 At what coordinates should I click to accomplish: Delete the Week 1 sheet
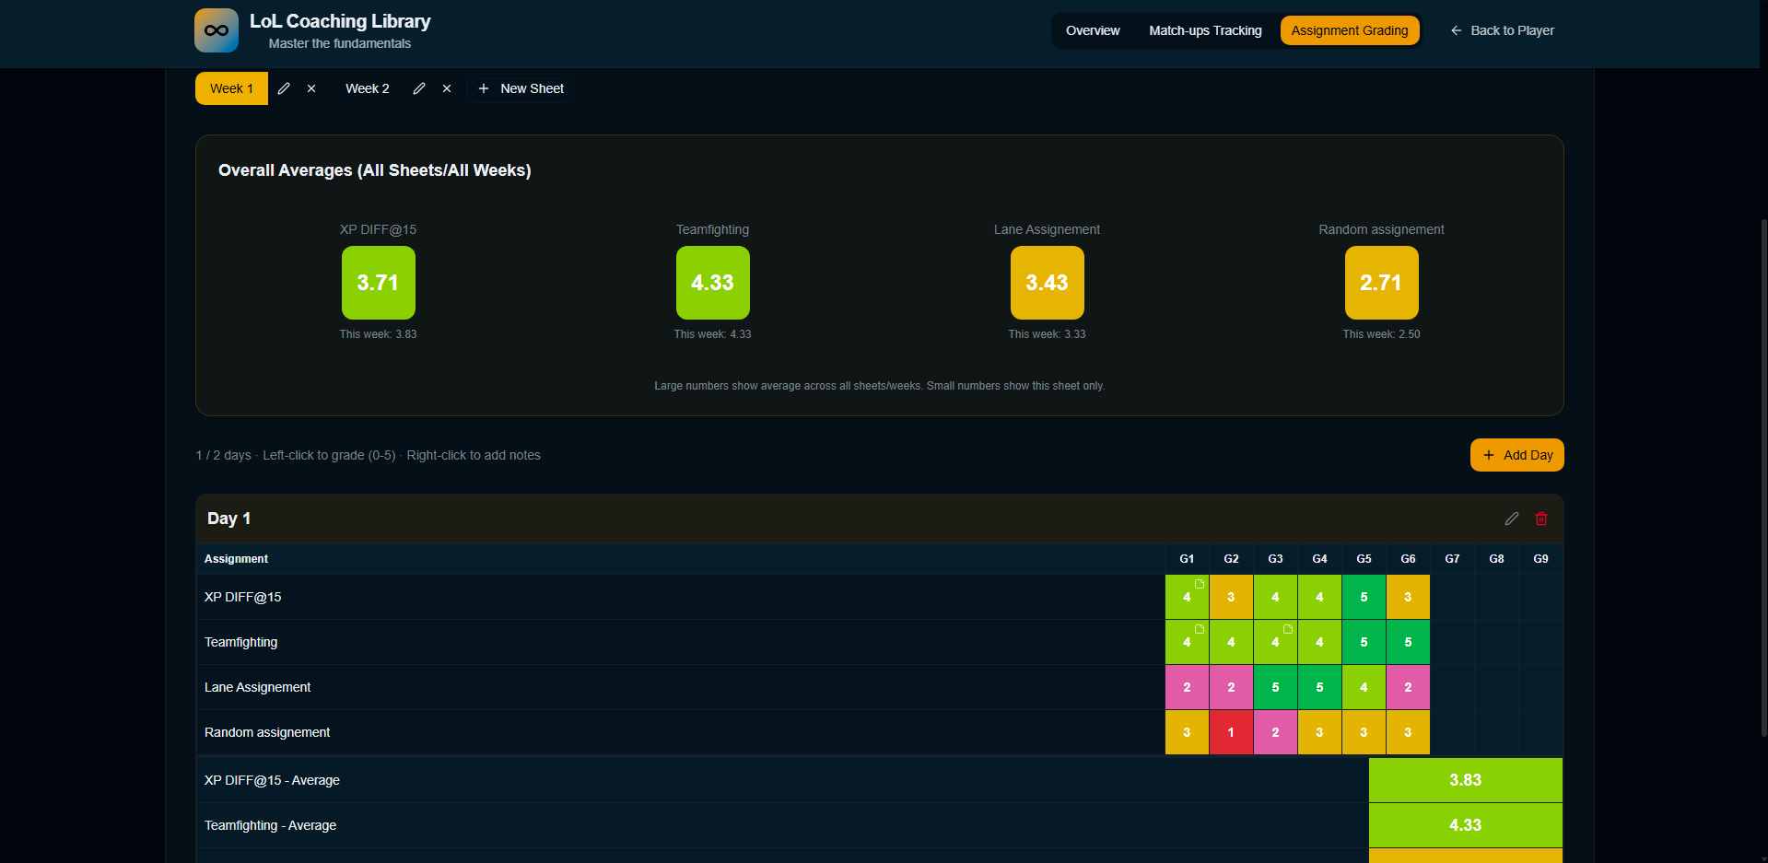311,88
